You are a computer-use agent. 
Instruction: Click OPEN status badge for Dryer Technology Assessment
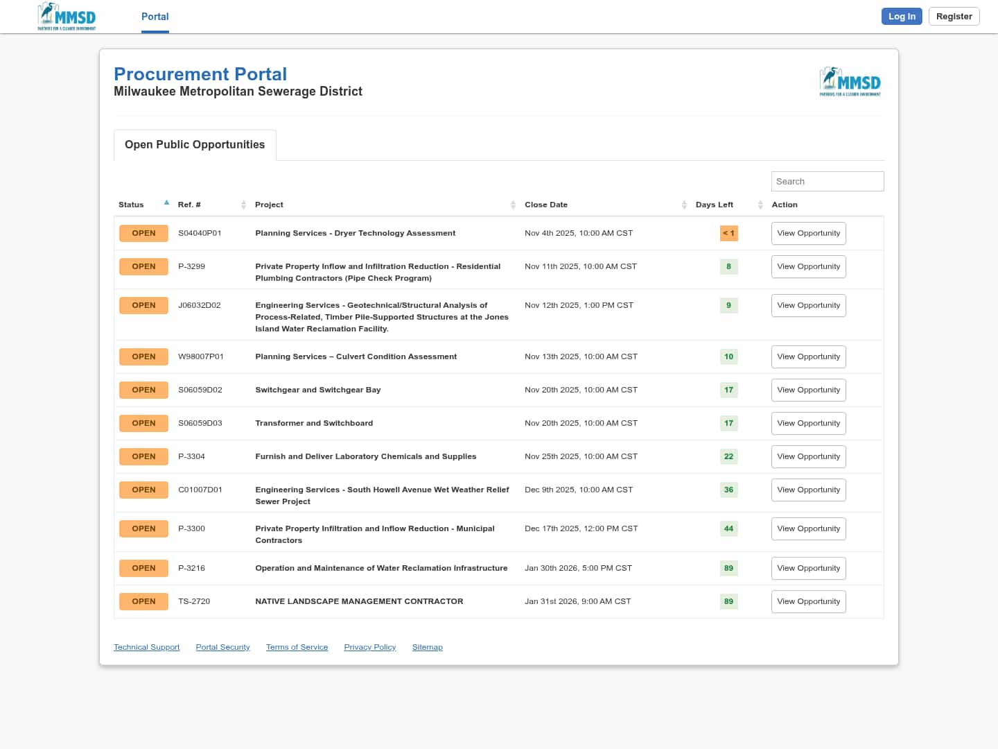143,234
